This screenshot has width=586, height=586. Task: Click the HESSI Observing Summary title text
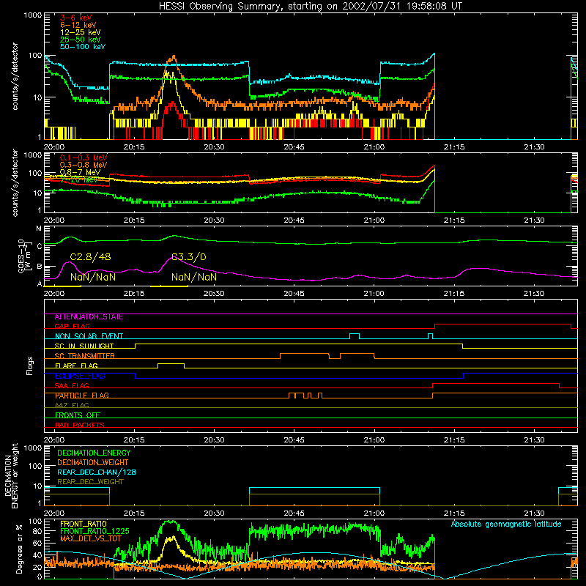point(310,7)
